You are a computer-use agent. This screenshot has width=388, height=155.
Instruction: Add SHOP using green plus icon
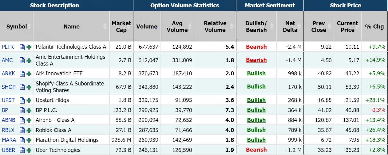(x=29, y=87)
